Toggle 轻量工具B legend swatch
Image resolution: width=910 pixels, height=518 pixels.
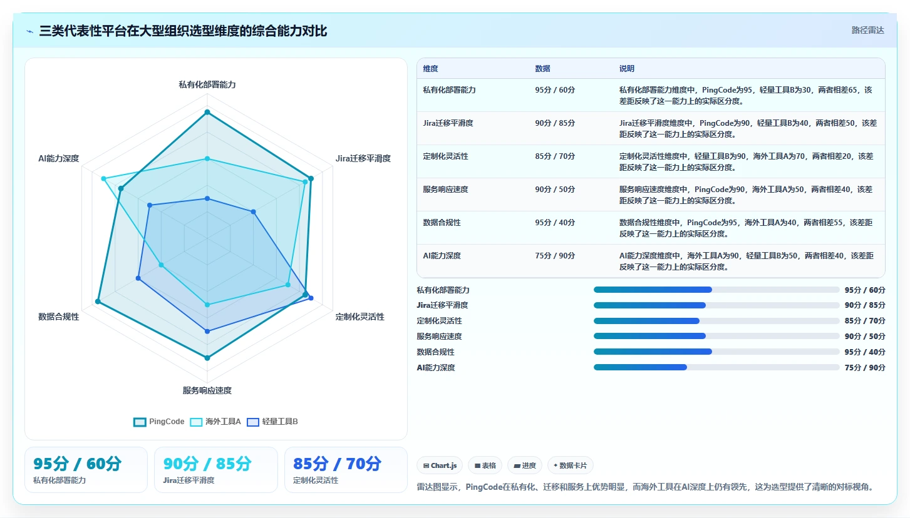(x=253, y=422)
